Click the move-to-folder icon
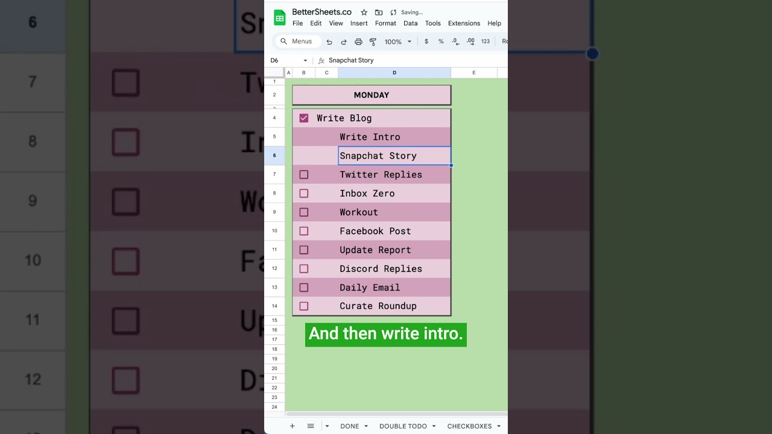This screenshot has height=434, width=772. (x=378, y=12)
